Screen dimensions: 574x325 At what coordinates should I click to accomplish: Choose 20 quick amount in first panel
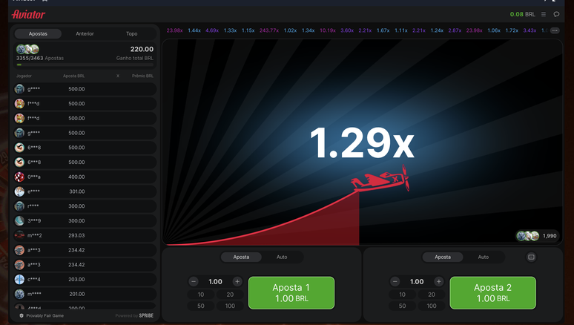click(230, 295)
